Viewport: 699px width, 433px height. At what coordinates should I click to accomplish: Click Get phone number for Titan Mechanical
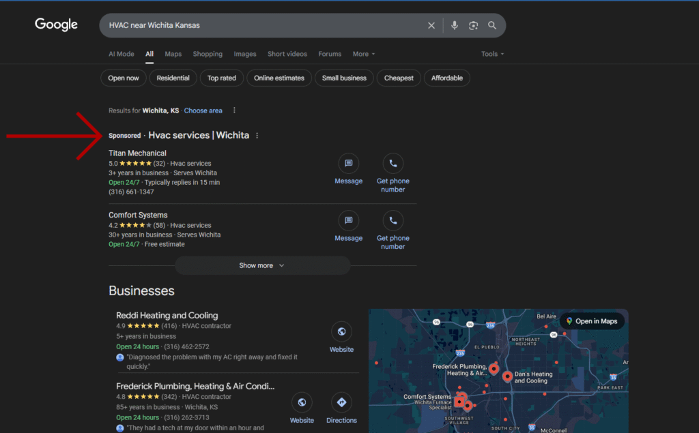pos(393,185)
